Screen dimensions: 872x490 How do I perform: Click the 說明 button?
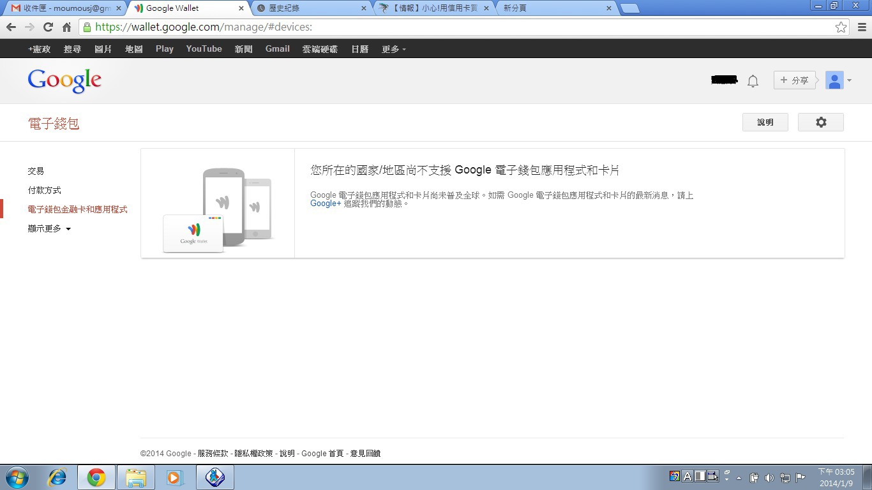[x=765, y=122]
